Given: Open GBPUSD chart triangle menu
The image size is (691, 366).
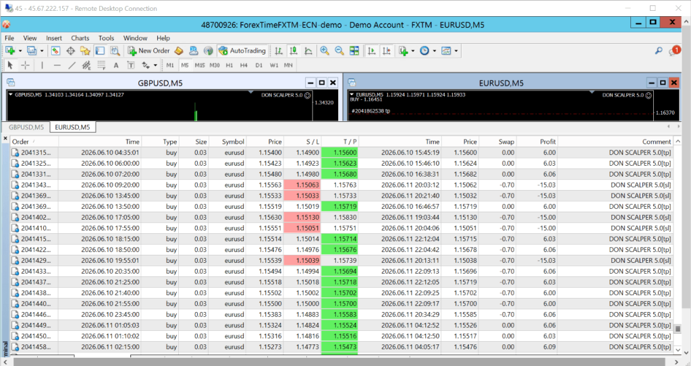Looking at the screenshot, I should tap(11, 94).
